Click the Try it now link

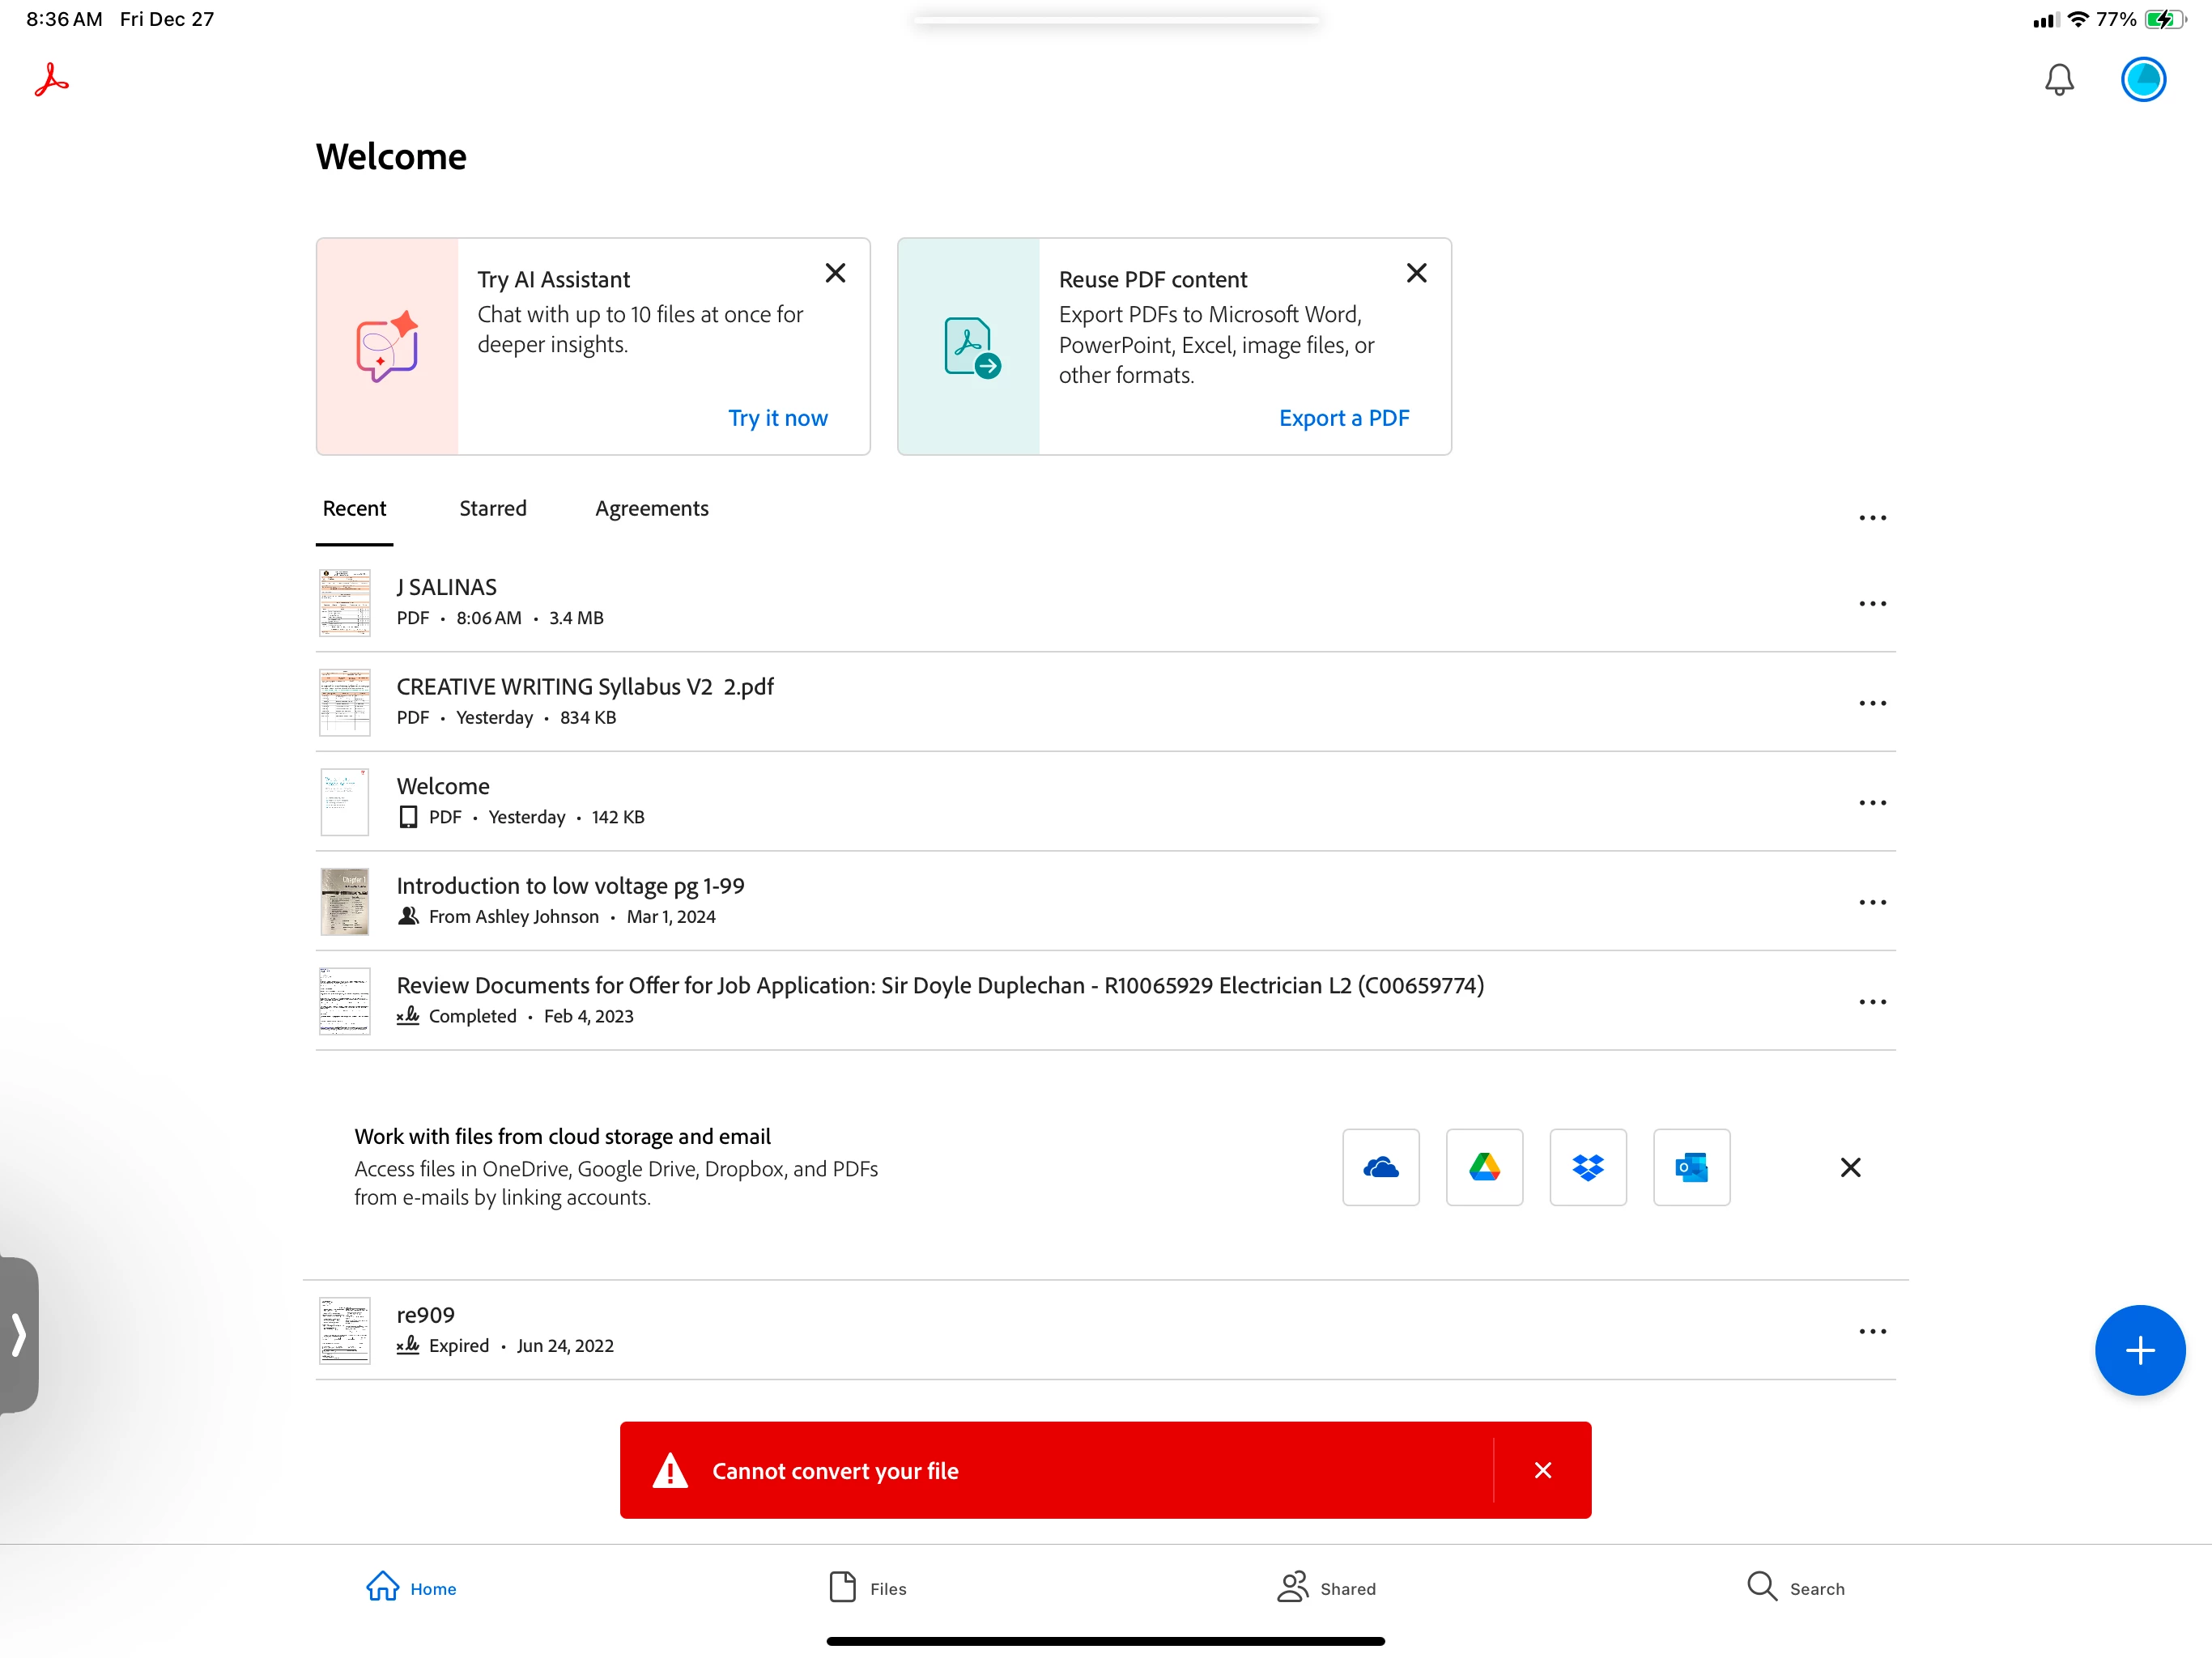pos(777,418)
